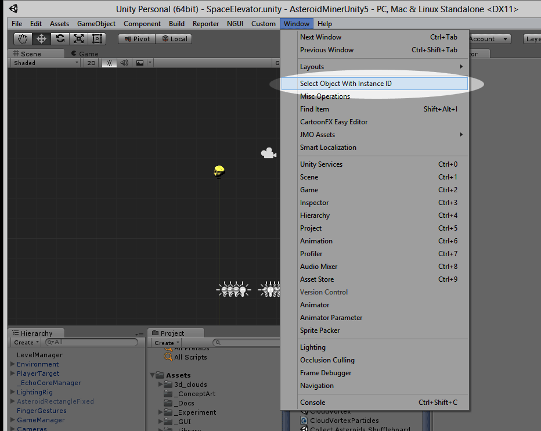The image size is (541, 431).
Task: Open the Inspector window entry
Action: pos(375,203)
